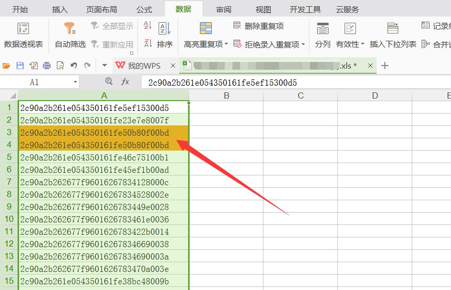Close the 我的WPS tab
Screen dimensions: 451x290
pyautogui.click(x=173, y=66)
